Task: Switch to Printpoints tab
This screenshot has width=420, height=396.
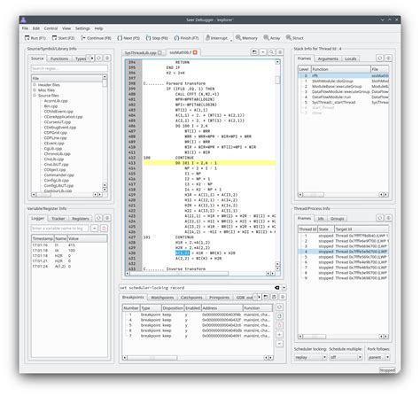Action: coord(219,298)
